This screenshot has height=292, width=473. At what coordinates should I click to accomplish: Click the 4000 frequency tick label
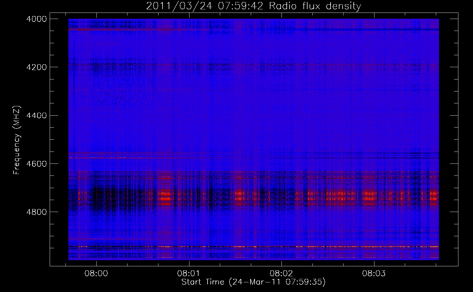(x=37, y=19)
